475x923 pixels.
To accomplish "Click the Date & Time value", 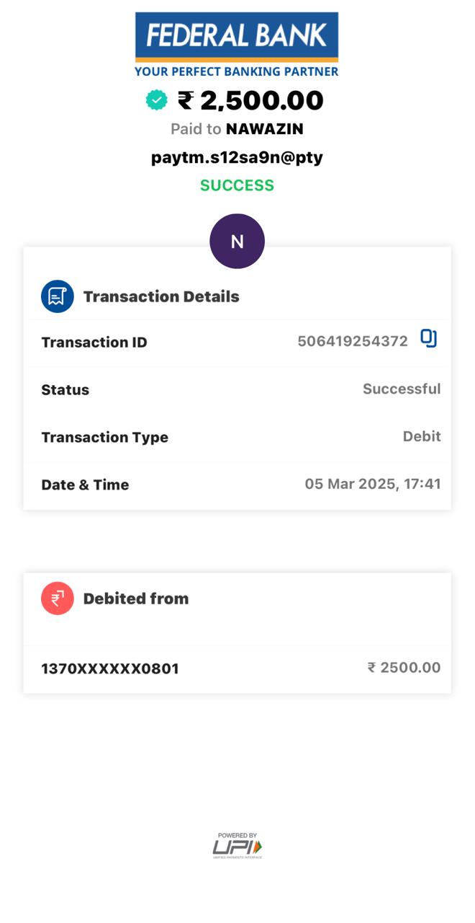I will point(373,484).
